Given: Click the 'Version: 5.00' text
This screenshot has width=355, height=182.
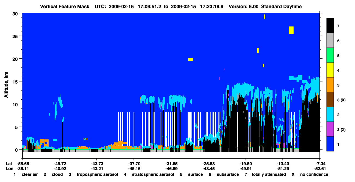Looking at the screenshot, I should (244, 7).
